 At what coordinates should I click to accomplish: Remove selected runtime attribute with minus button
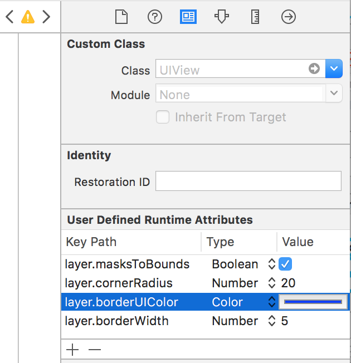coord(95,350)
